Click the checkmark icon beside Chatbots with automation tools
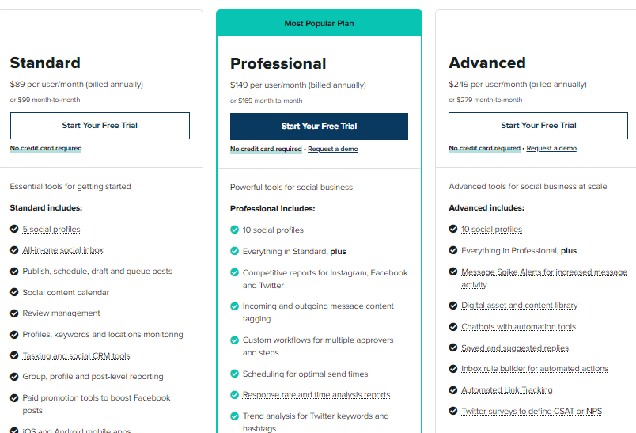The height and width of the screenshot is (433, 636). click(x=453, y=327)
